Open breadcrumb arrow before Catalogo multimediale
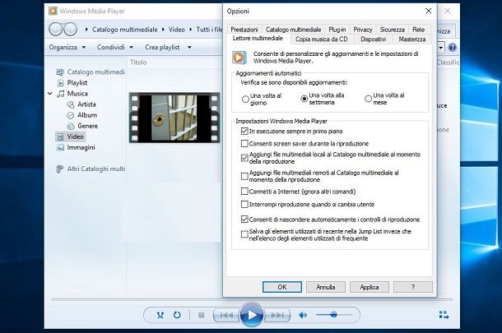The height and width of the screenshot is (333, 502). (86, 30)
